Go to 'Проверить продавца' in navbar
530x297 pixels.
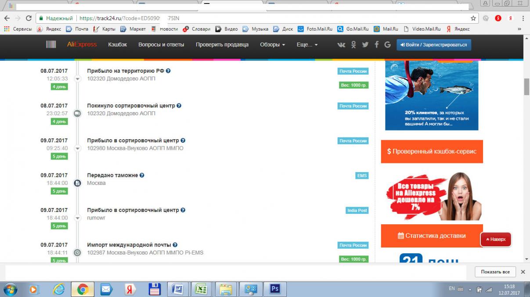pyautogui.click(x=222, y=45)
